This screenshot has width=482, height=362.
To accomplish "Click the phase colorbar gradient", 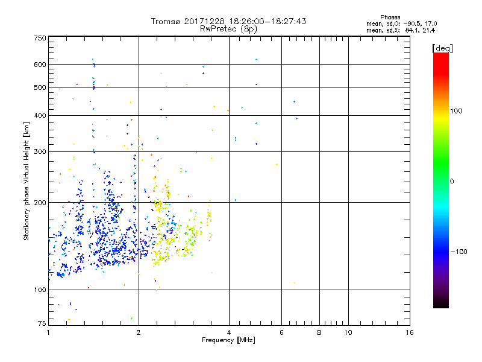I will (441, 180).
